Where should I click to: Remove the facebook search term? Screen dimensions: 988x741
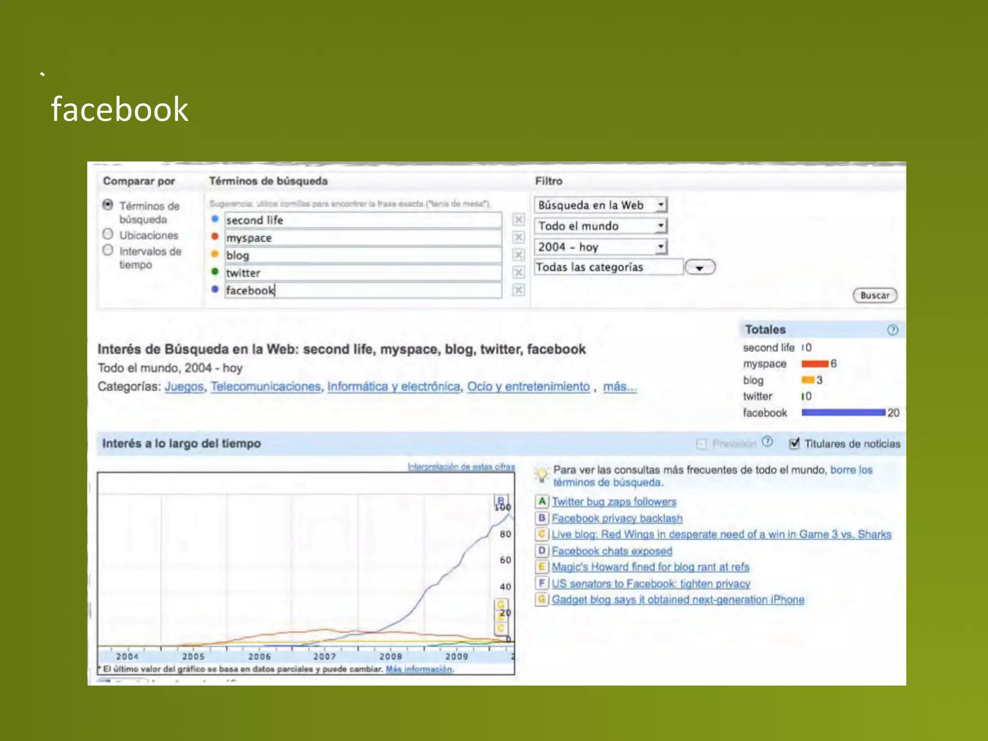(518, 290)
